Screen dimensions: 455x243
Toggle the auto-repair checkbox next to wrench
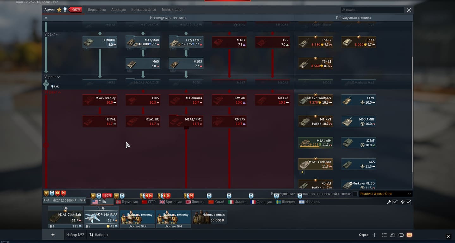395,202
